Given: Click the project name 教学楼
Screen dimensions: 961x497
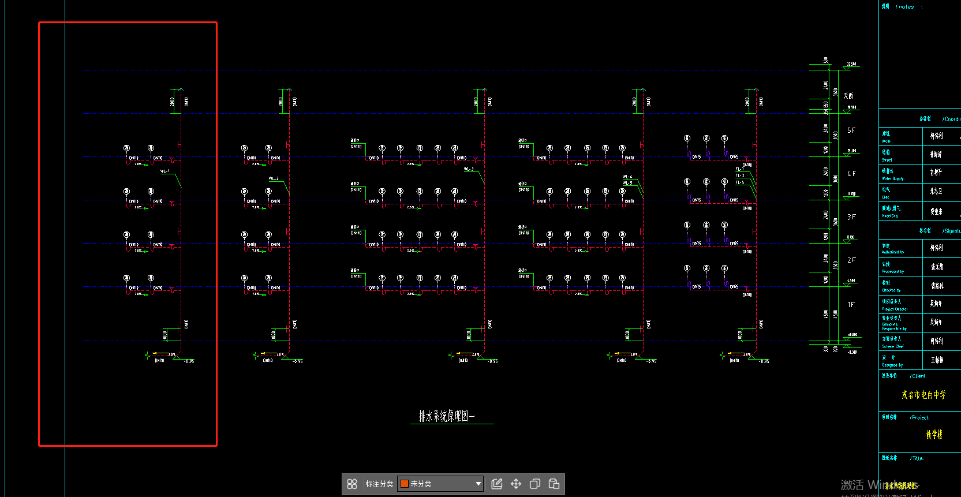Looking at the screenshot, I should point(934,435).
